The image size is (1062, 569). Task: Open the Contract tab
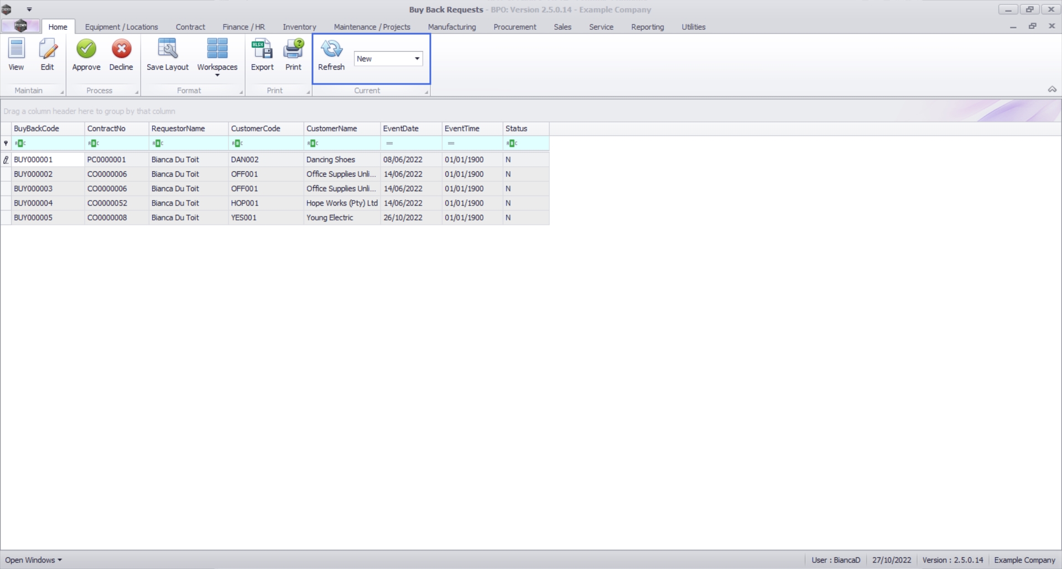point(190,27)
